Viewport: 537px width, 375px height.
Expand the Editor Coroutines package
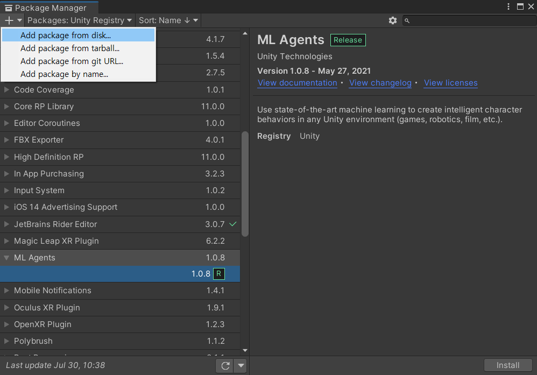6,123
